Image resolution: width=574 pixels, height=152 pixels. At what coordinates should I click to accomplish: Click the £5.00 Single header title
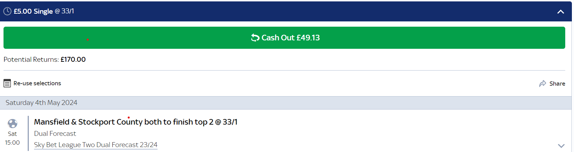point(33,11)
